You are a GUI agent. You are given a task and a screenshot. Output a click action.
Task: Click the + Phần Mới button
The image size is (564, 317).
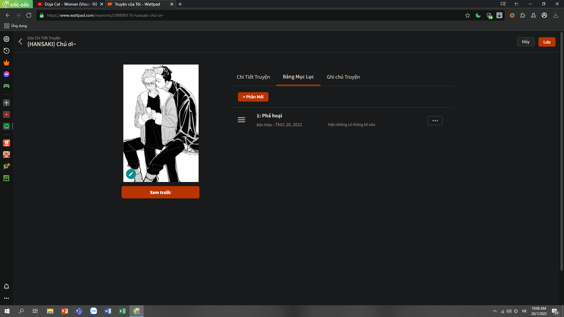tap(253, 97)
